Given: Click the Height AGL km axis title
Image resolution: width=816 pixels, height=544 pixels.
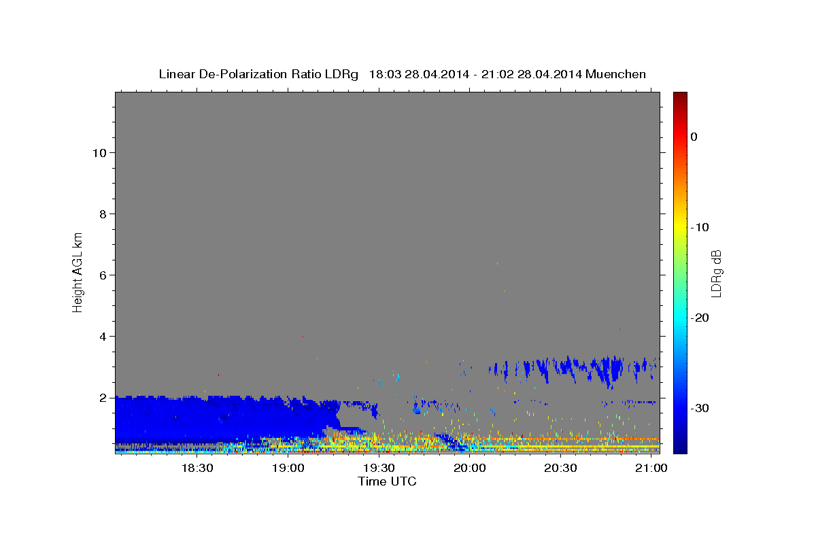Looking at the screenshot, I should [x=78, y=271].
